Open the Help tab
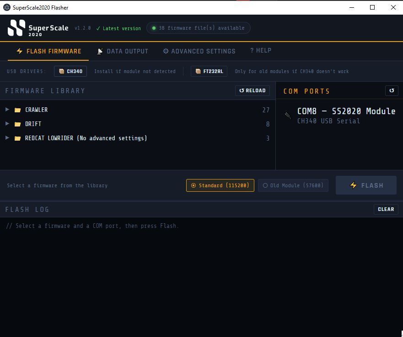The height and width of the screenshot is (337, 403). pos(261,50)
